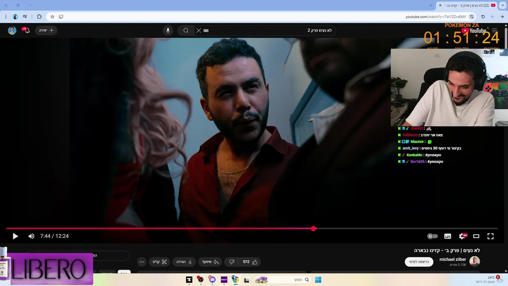Screen dimensions: 508x286
Task: Open Chrome media controls icon
Action: pyautogui.click(x=25, y=17)
